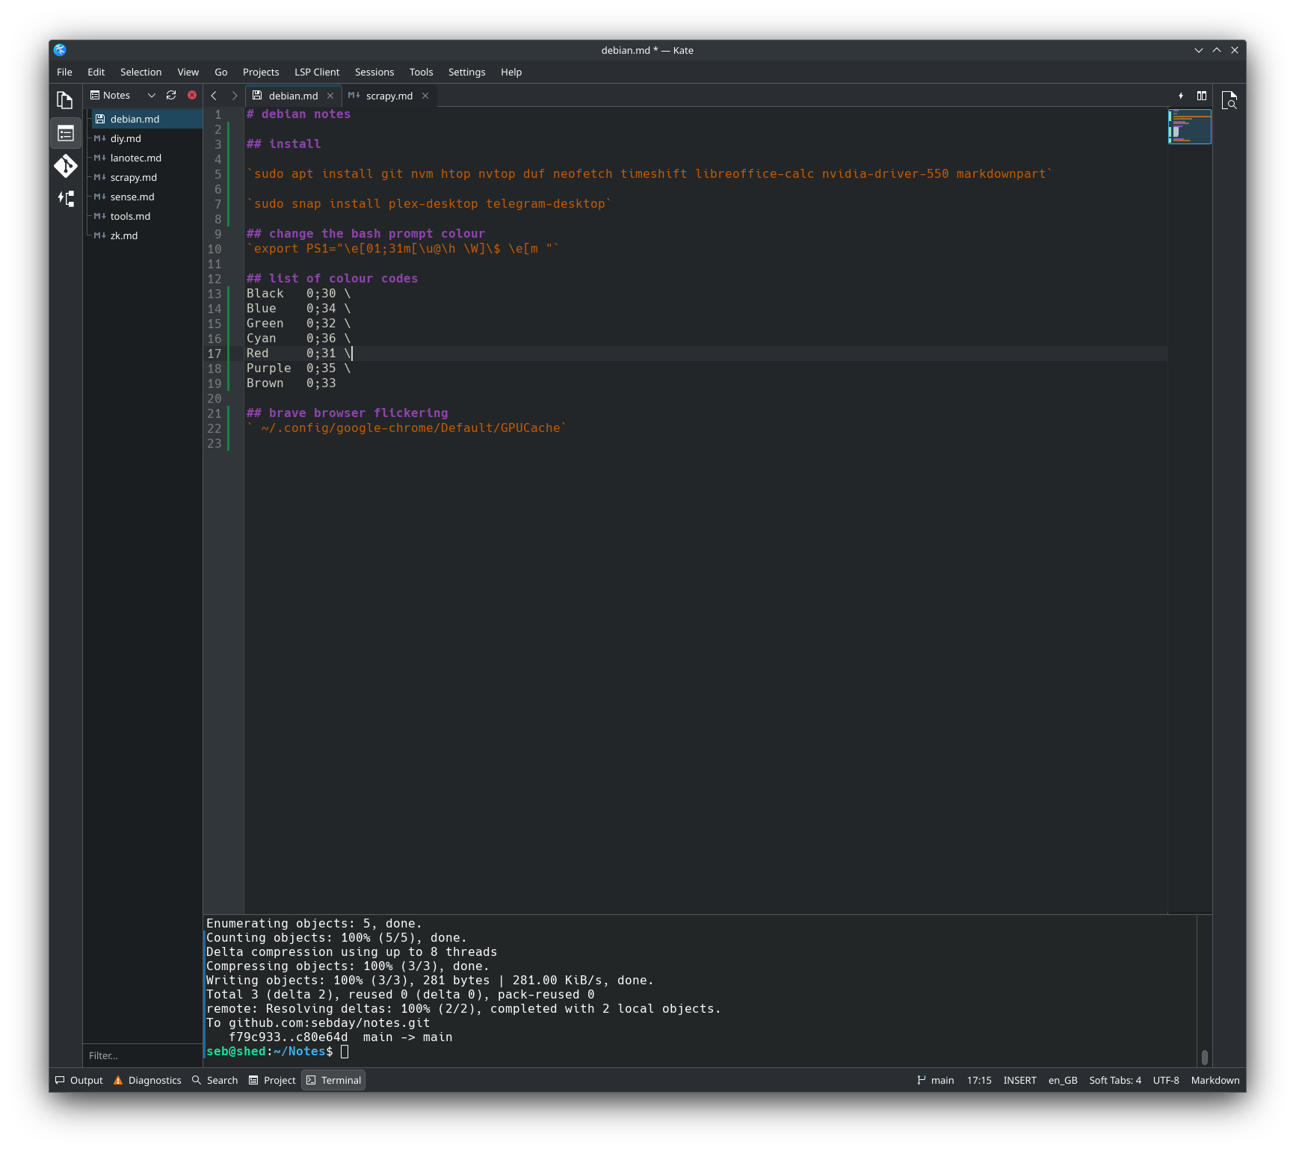1296x1151 pixels.
Task: Click the split view icon
Action: (1202, 96)
